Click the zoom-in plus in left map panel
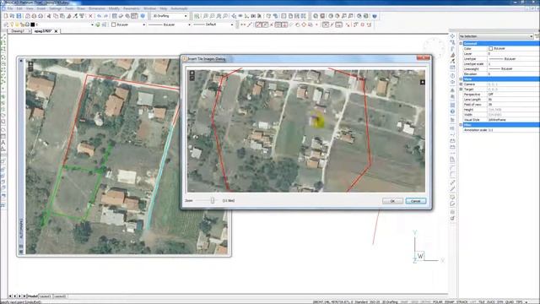 [30, 64]
